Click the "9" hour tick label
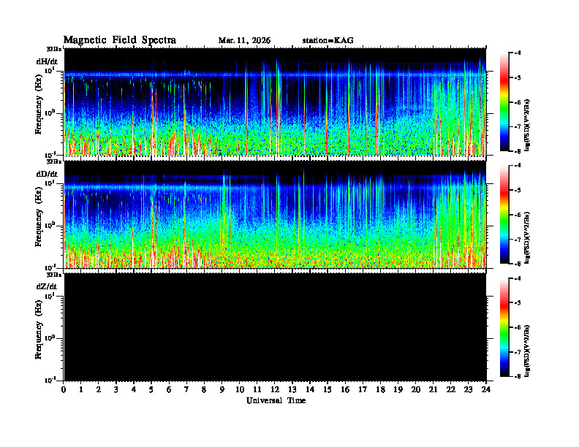The height and width of the screenshot is (447, 579). point(222,390)
